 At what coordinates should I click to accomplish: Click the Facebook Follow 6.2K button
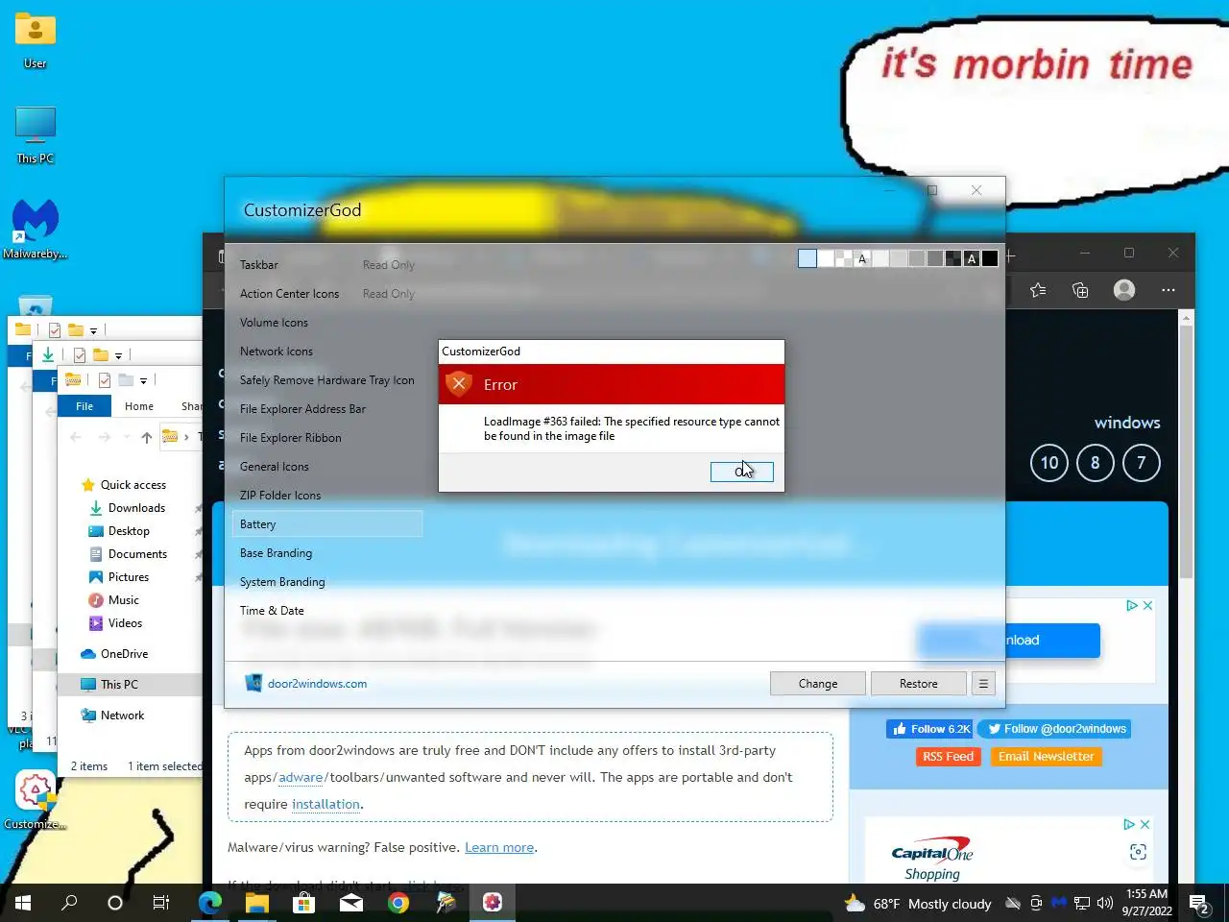pyautogui.click(x=929, y=729)
